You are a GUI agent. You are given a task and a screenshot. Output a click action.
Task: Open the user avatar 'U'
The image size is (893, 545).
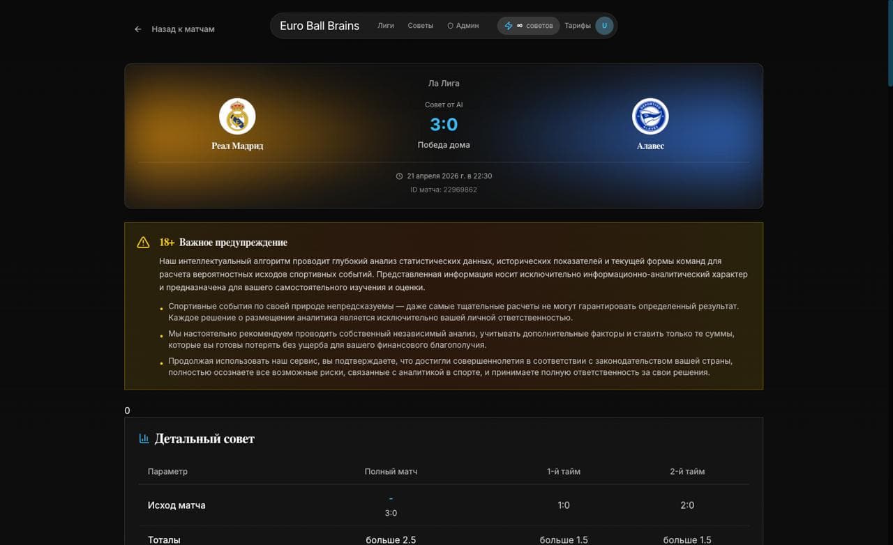604,26
